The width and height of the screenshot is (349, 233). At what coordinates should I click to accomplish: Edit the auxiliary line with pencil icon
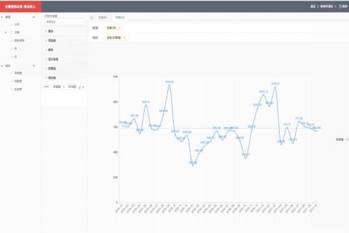(80, 87)
